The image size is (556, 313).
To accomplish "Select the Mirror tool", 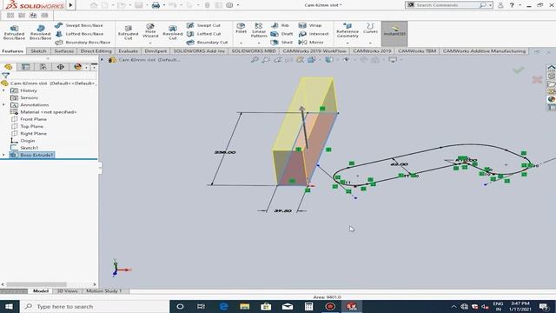I will 311,43.
